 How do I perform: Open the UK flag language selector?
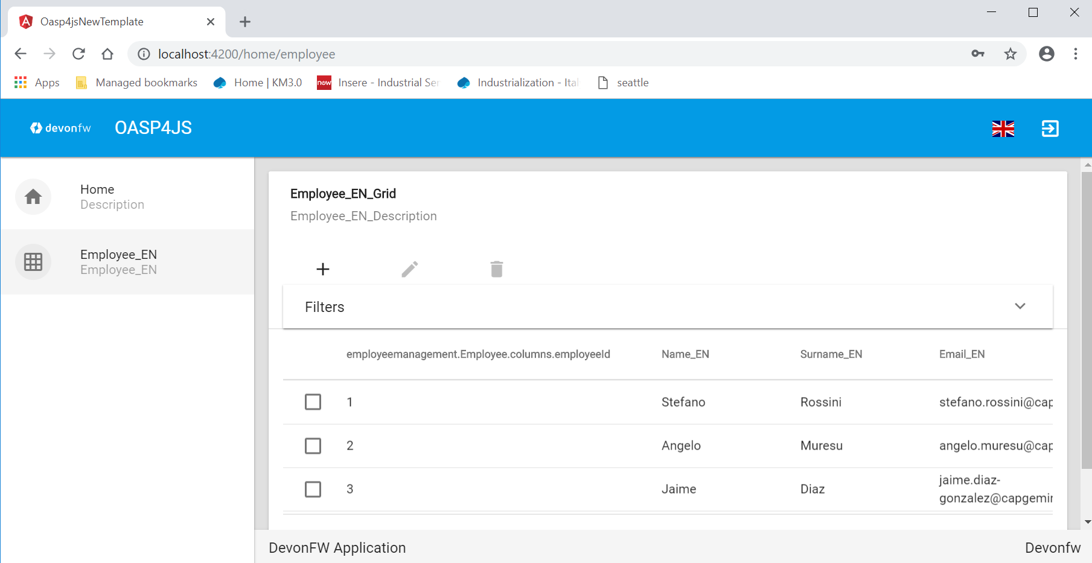point(1003,129)
